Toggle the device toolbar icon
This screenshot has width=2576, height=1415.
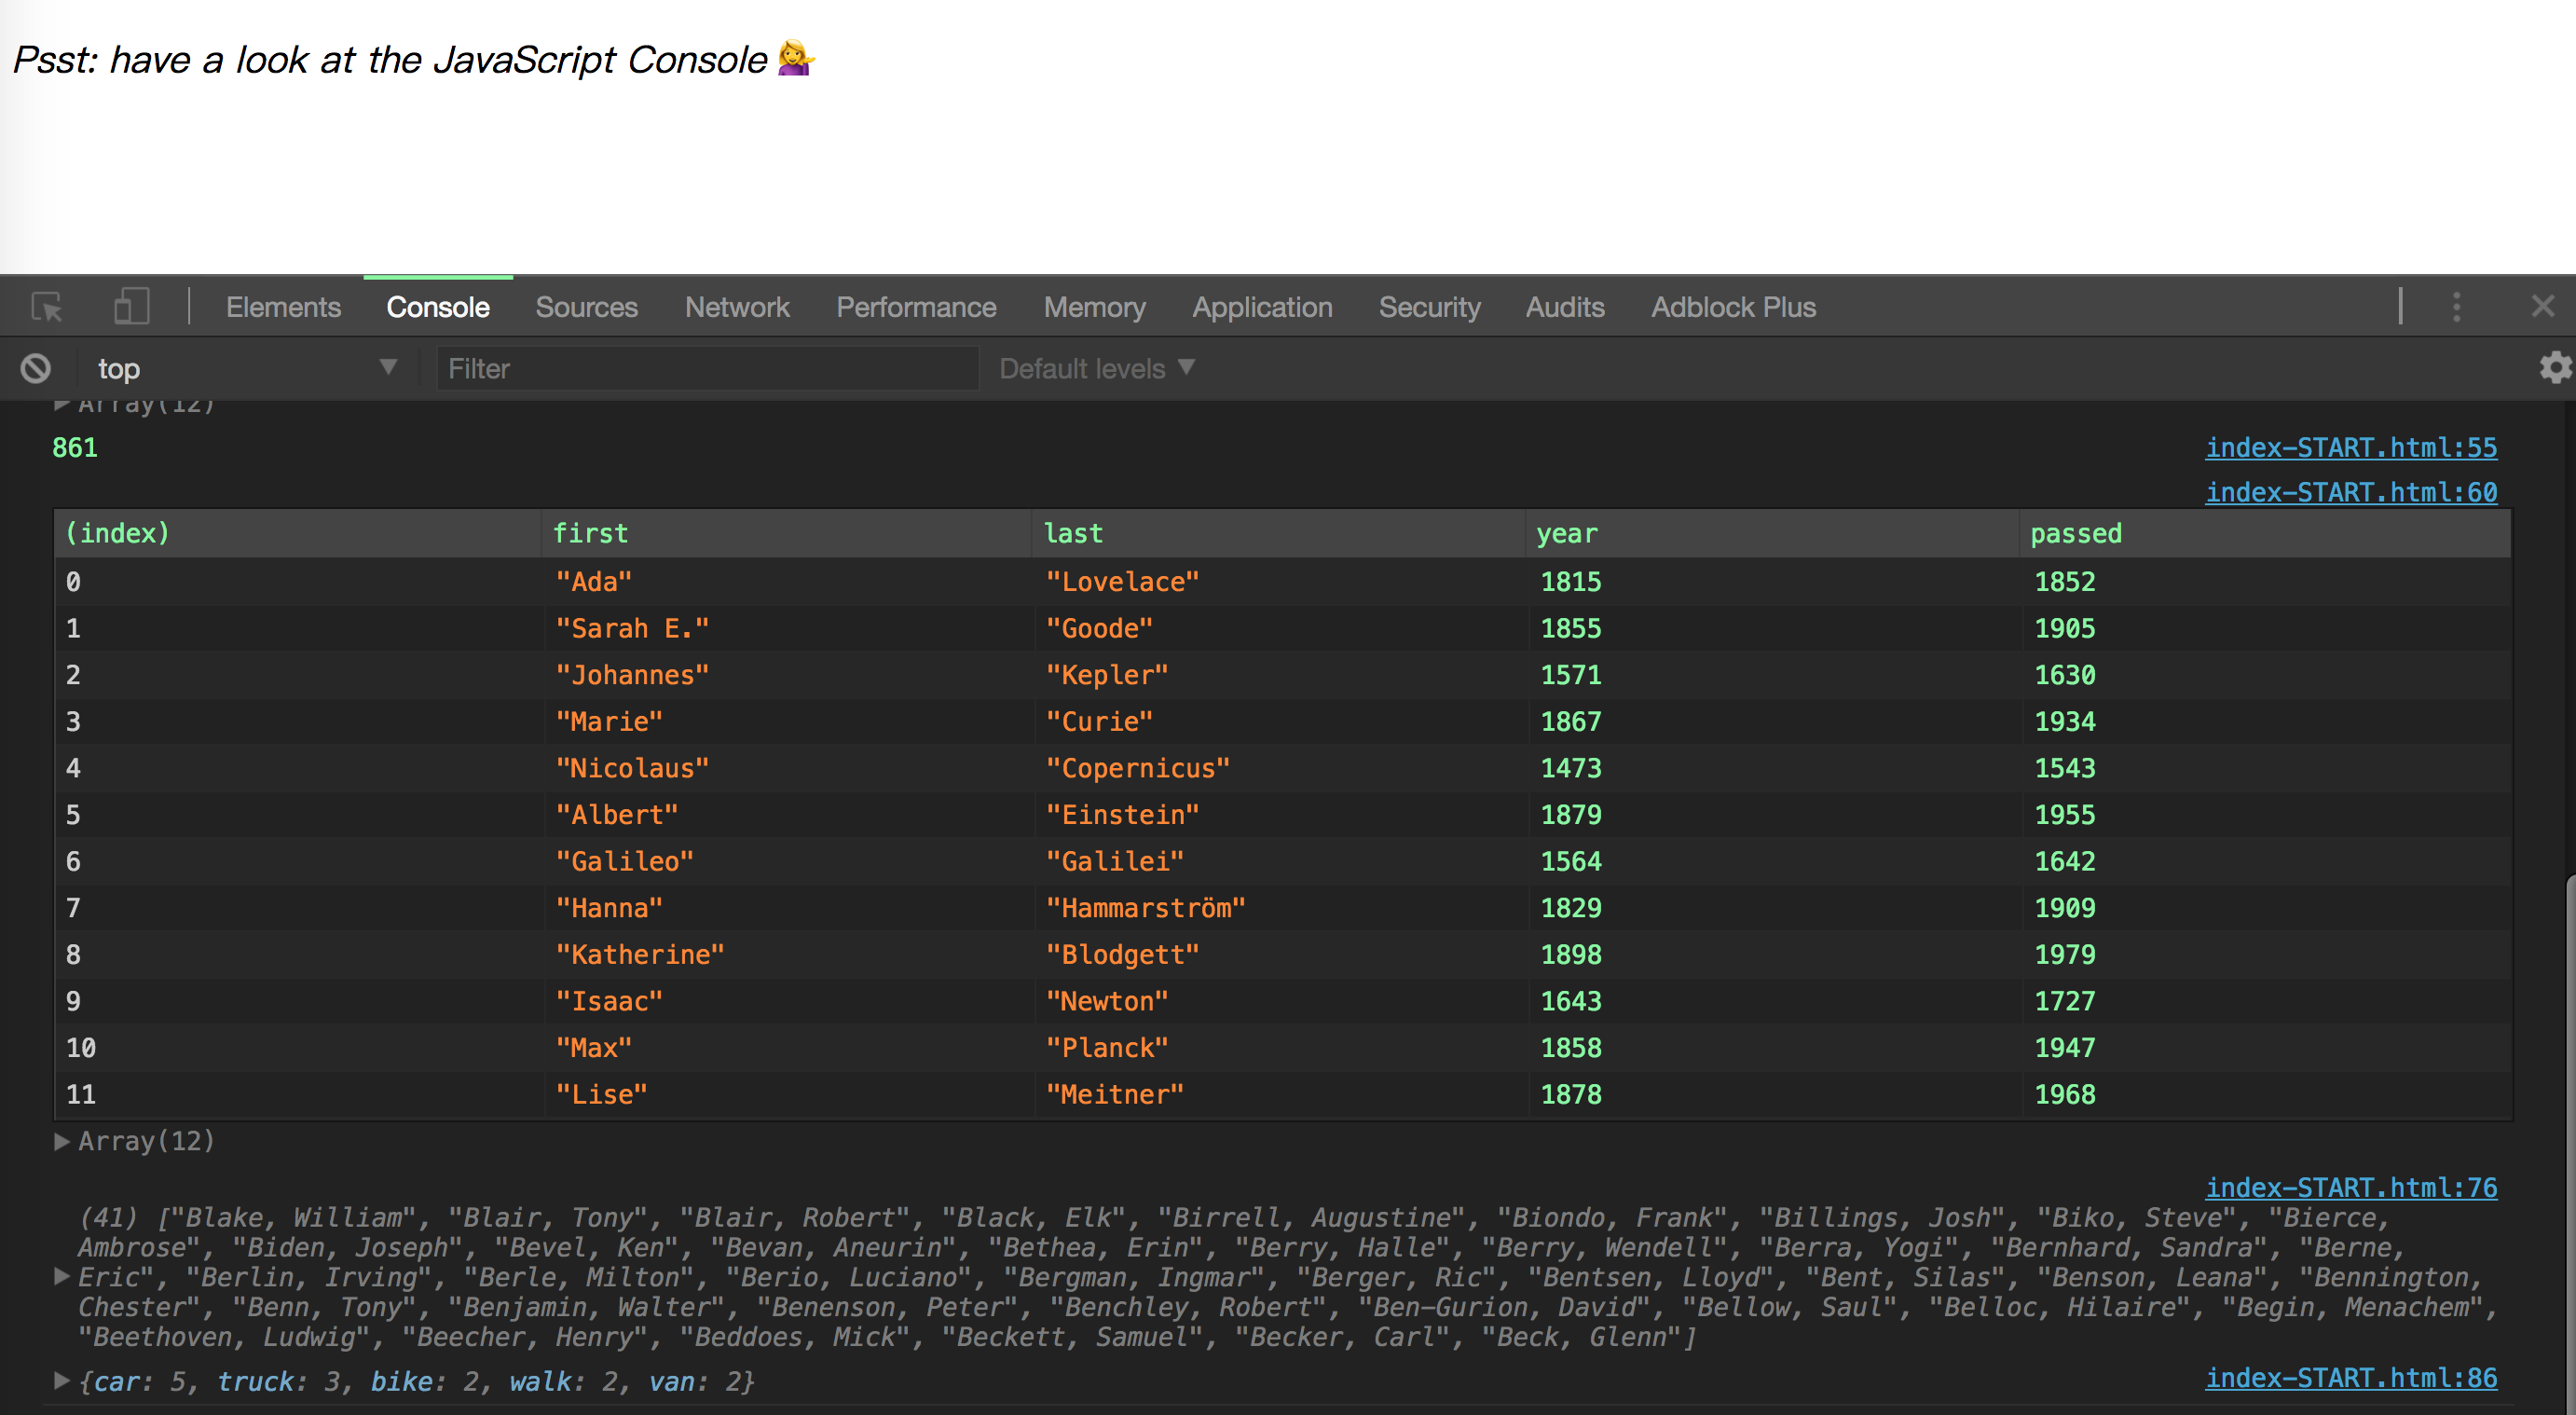click(x=131, y=306)
